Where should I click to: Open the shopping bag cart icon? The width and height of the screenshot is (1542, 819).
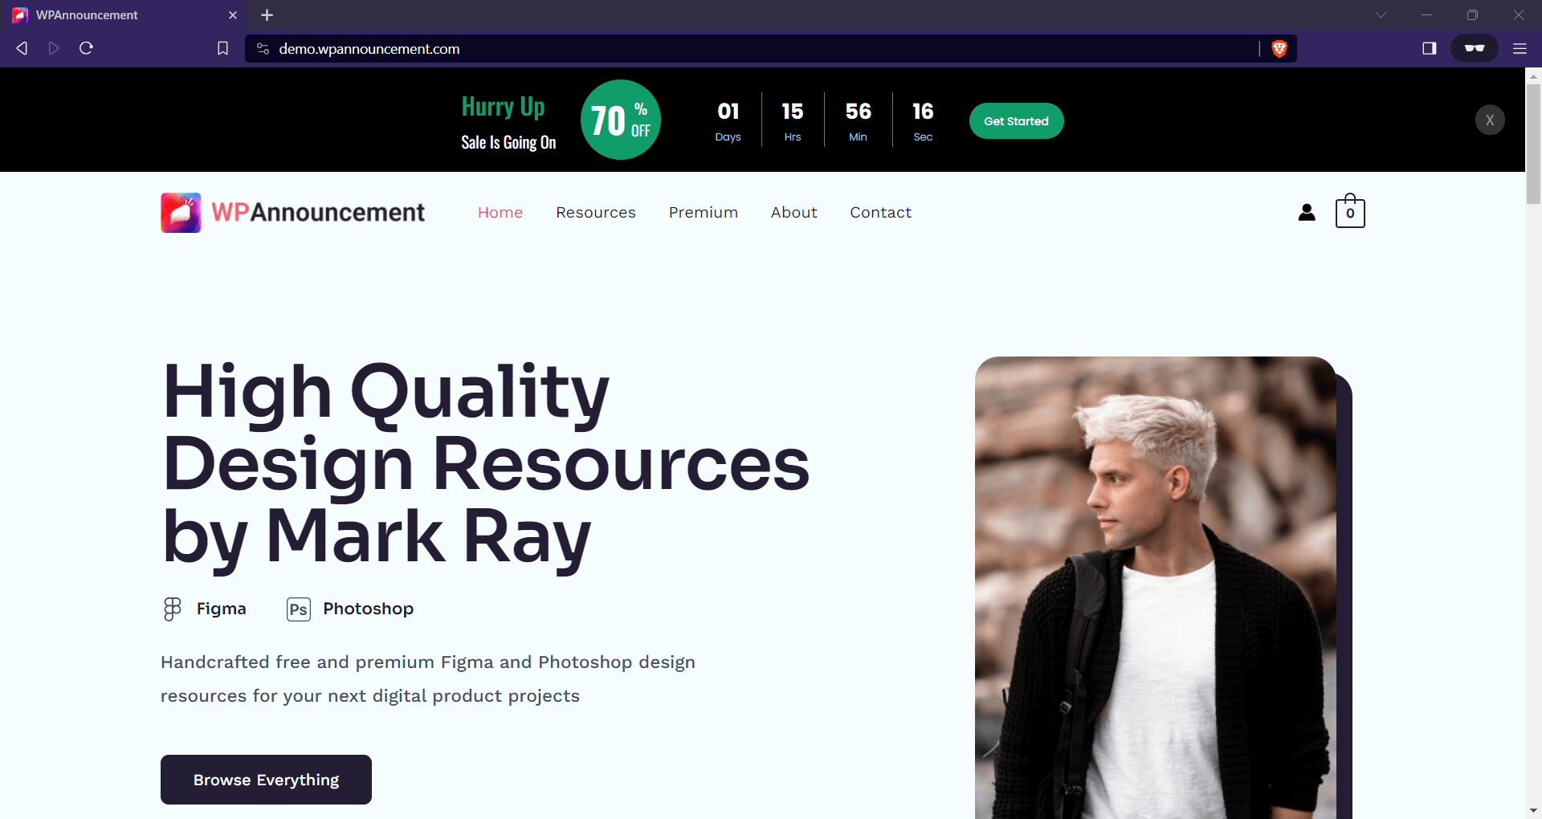coord(1350,210)
